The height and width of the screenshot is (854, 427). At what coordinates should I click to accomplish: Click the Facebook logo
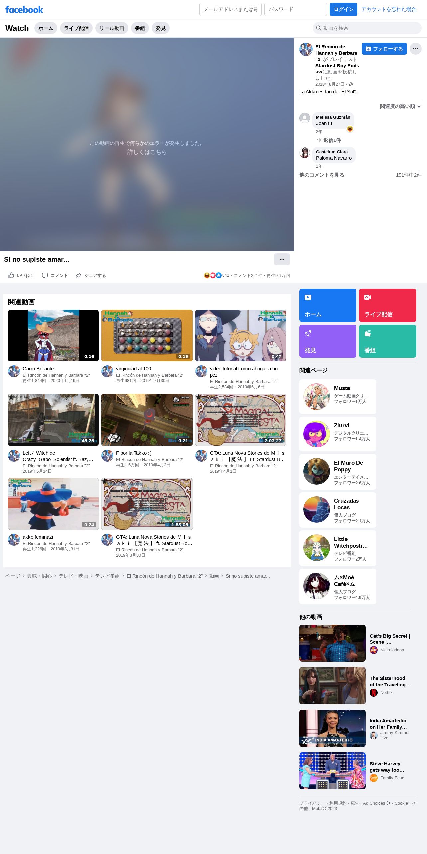click(24, 10)
